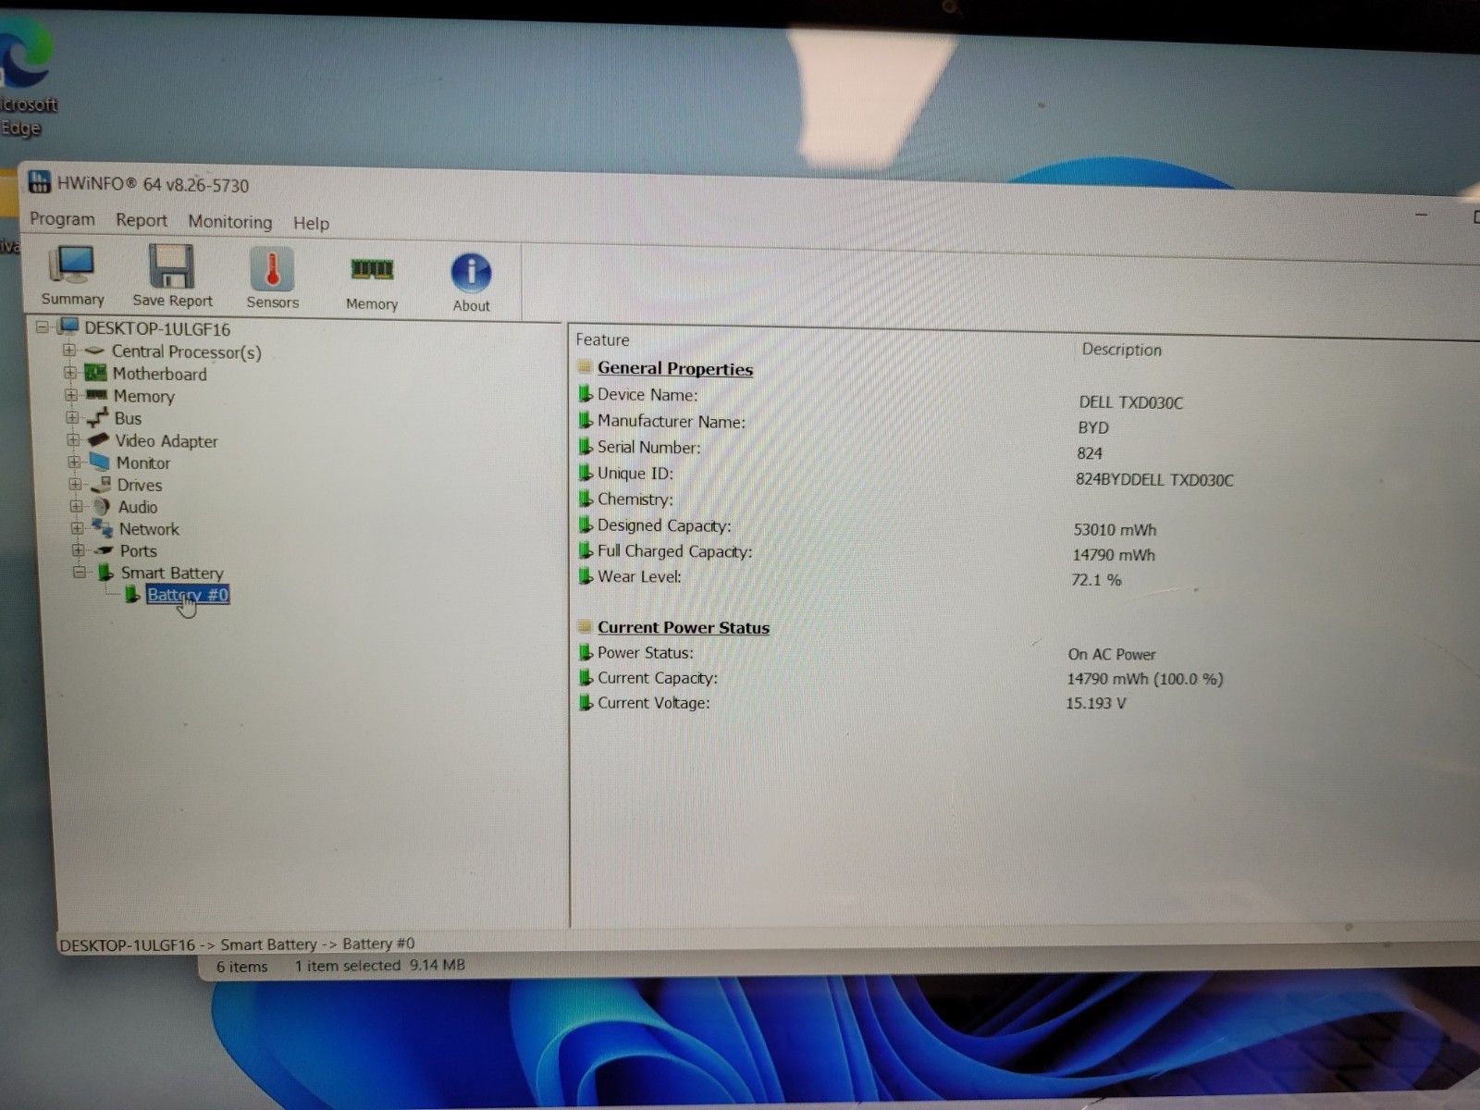Viewport: 1480px width, 1110px height.
Task: Open the Monitoring menu
Action: coord(230,222)
